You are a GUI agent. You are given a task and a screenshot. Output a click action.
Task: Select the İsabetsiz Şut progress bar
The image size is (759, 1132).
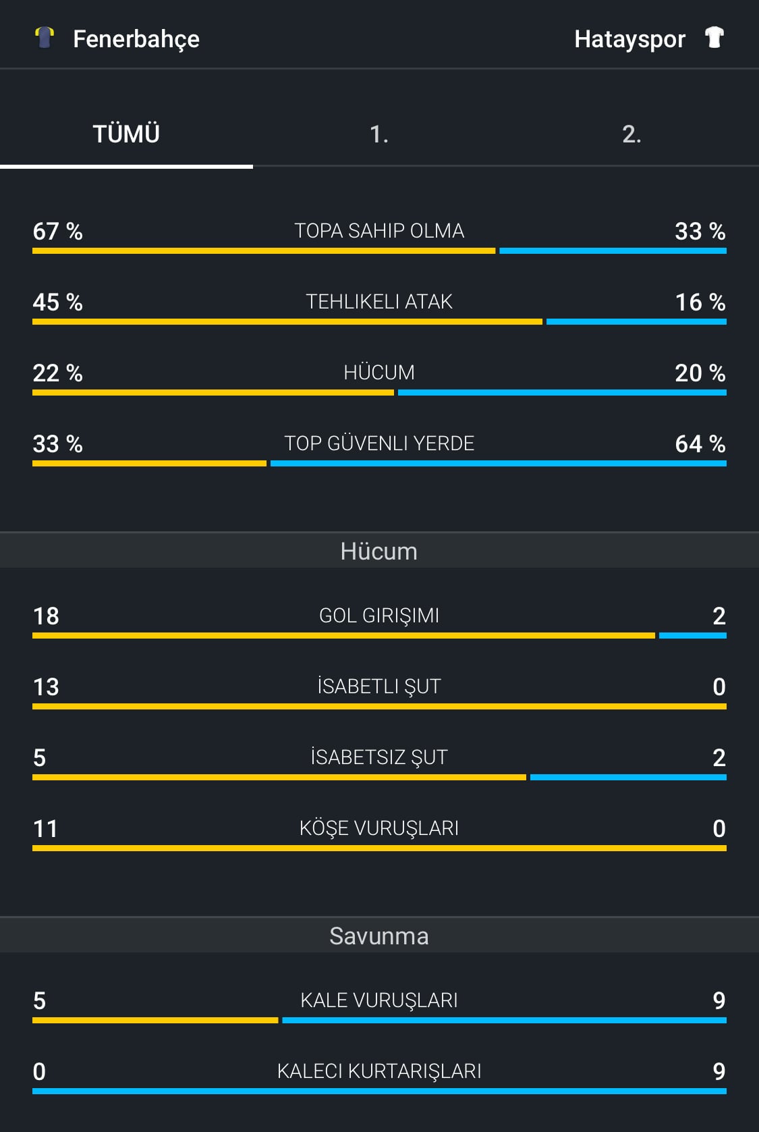coord(379,778)
